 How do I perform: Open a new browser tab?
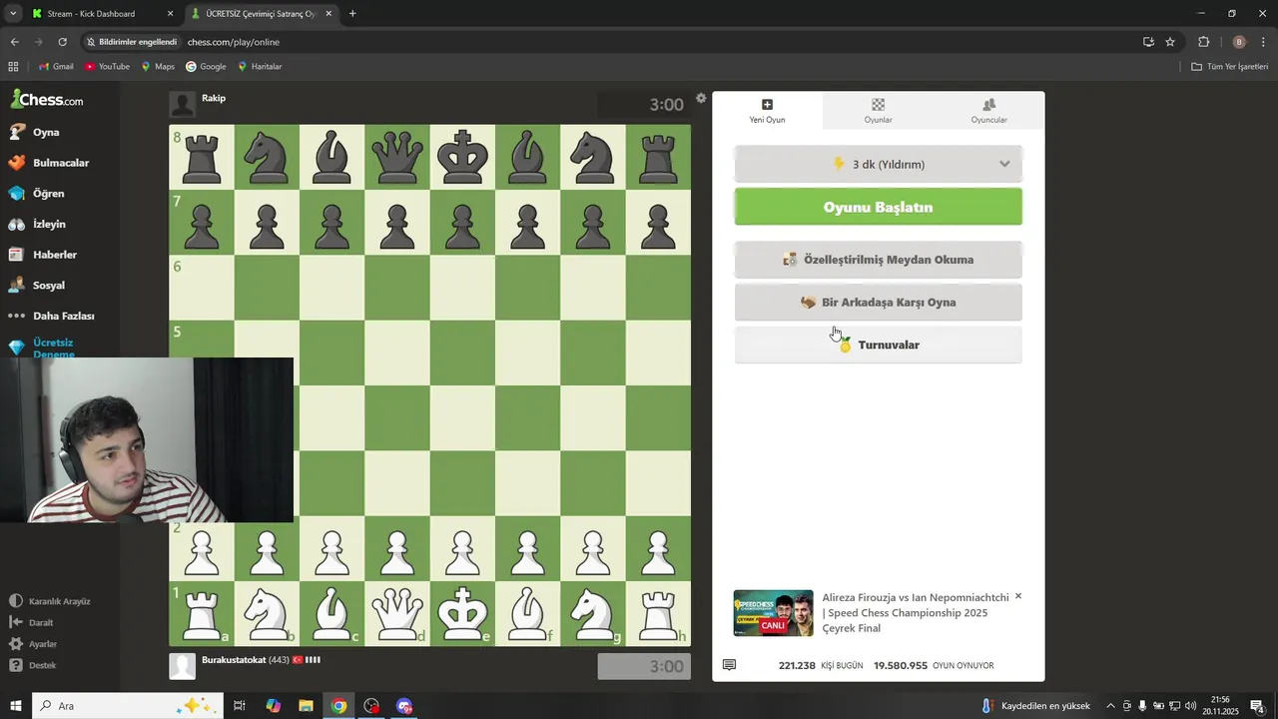pyautogui.click(x=352, y=14)
